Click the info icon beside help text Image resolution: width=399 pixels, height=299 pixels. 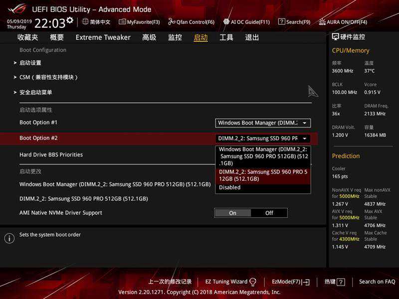coord(9,238)
